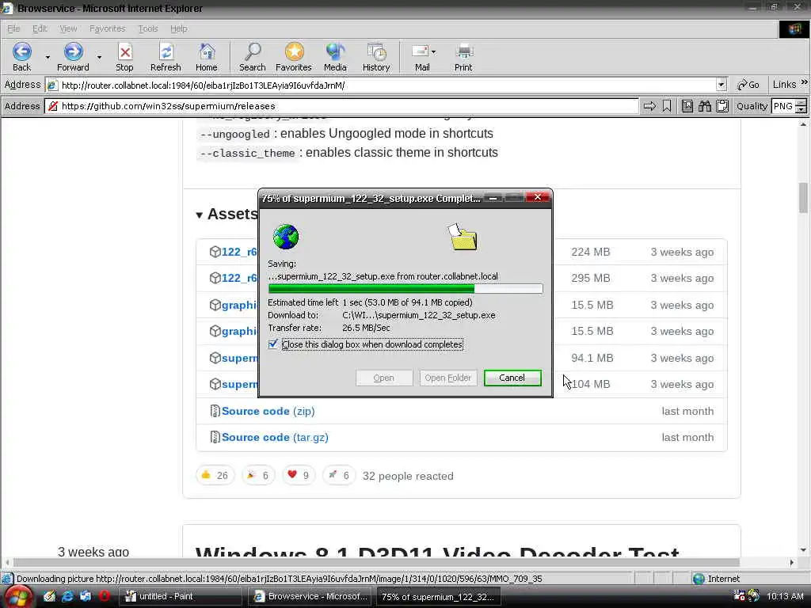Click the Open Folder button

pyautogui.click(x=448, y=378)
